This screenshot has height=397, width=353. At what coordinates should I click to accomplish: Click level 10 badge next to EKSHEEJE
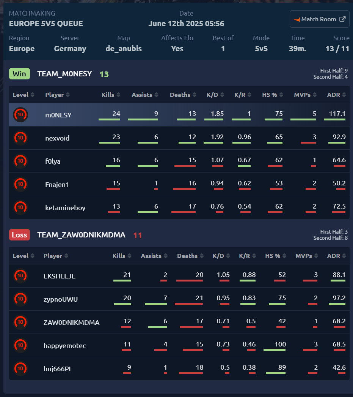[x=20, y=276]
